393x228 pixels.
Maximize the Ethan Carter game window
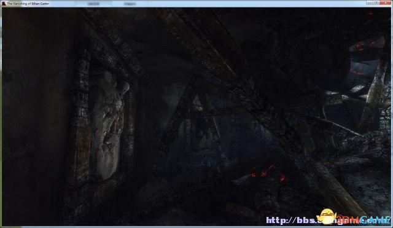point(376,2)
